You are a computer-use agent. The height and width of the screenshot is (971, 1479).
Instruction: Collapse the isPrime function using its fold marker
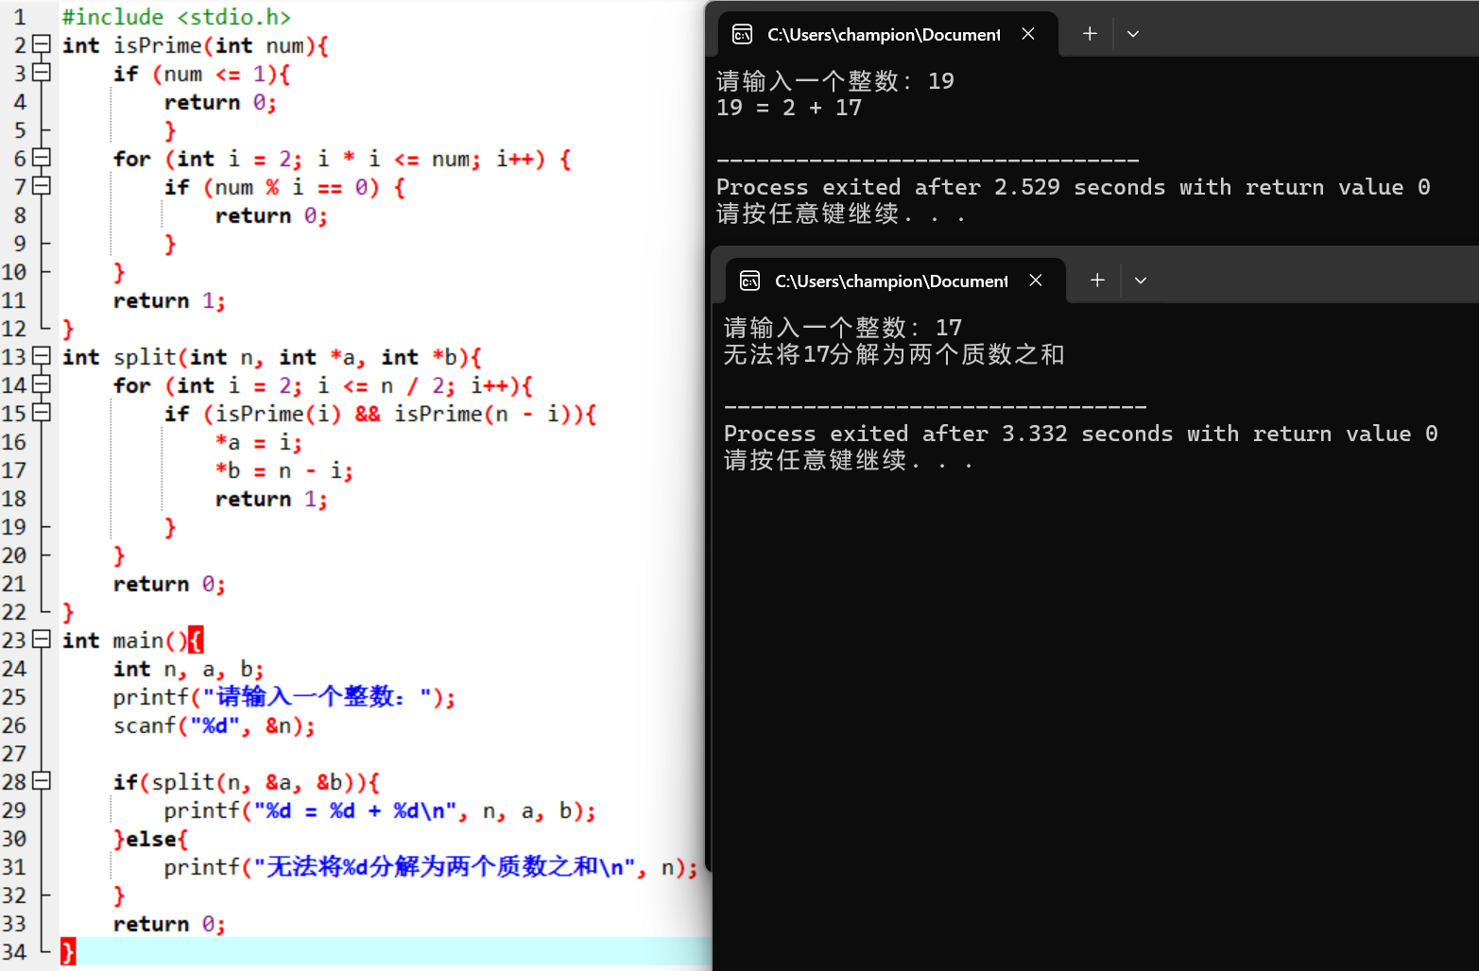click(x=40, y=44)
